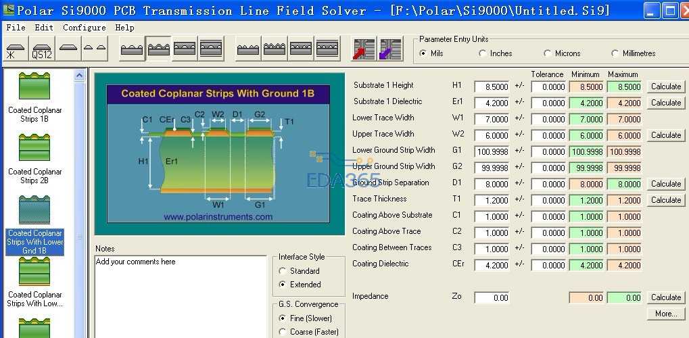Screen dimensions: 689x338
Task: Click the W2 Upper Trace Width value field
Action: click(x=492, y=136)
